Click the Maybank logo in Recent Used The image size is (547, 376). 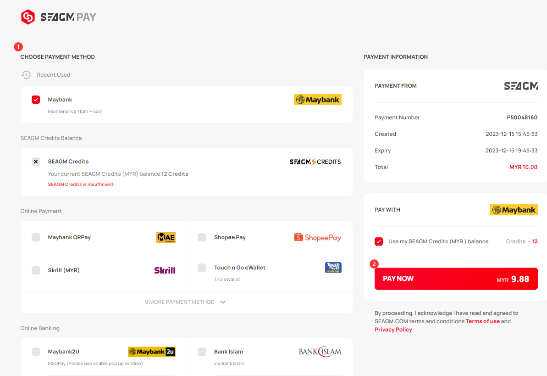click(317, 100)
